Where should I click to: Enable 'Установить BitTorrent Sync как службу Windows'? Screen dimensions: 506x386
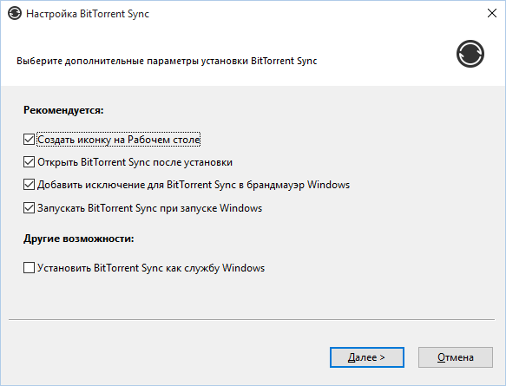(x=29, y=268)
